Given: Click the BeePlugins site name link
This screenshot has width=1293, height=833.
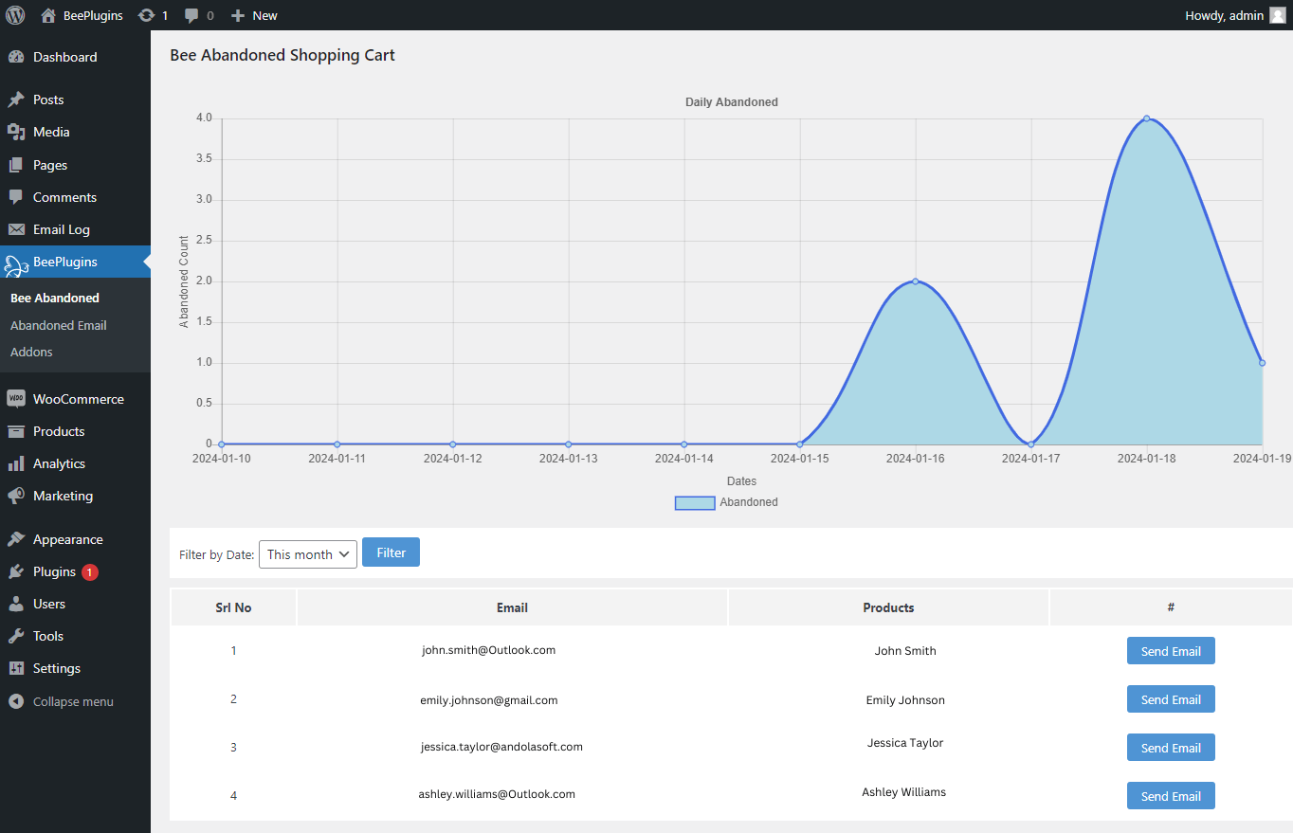Looking at the screenshot, I should click(93, 15).
